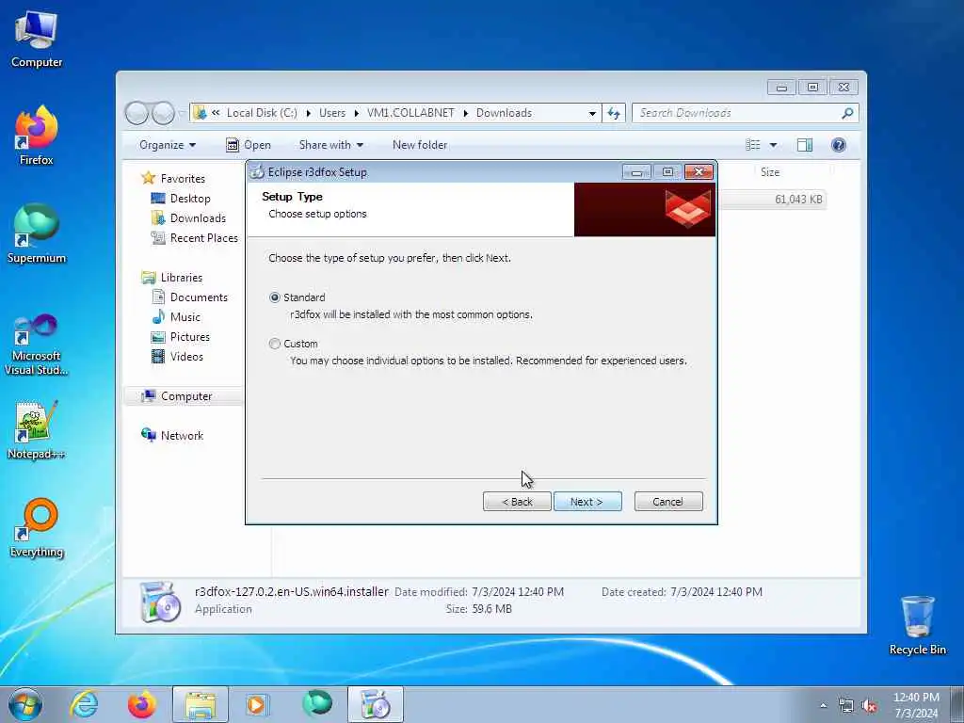The height and width of the screenshot is (723, 964).
Task: Select Network in navigation pane
Action: (182, 435)
